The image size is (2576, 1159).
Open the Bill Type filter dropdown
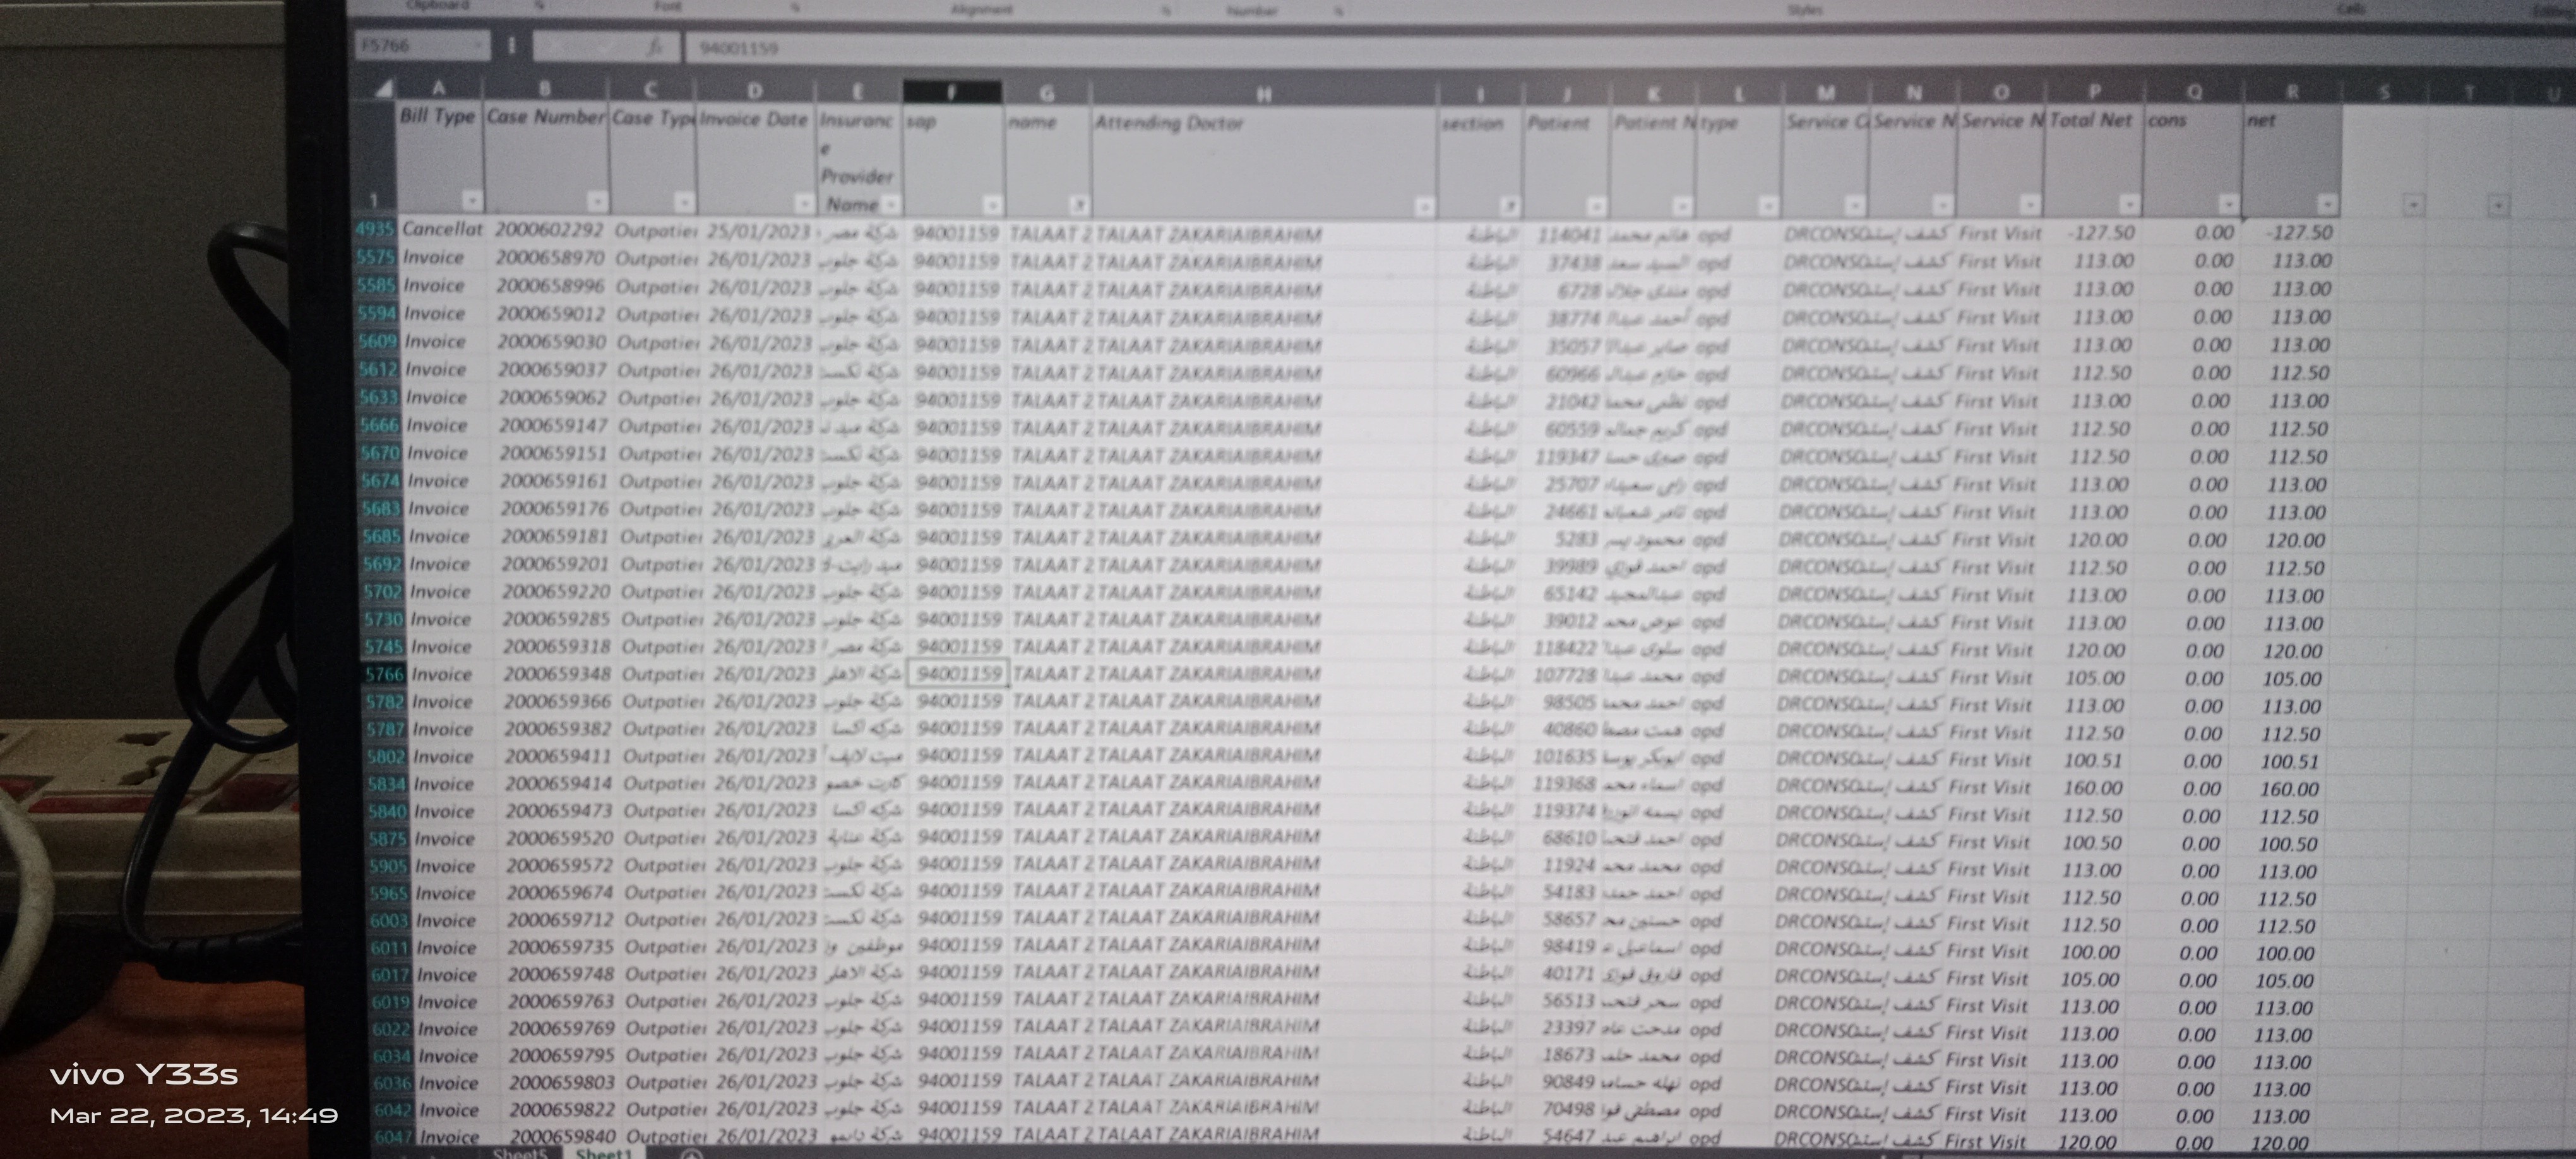coord(471,200)
